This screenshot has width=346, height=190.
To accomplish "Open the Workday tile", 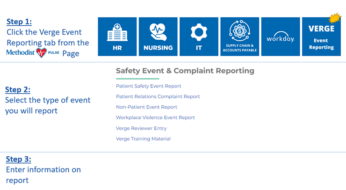I will pyautogui.click(x=281, y=37).
